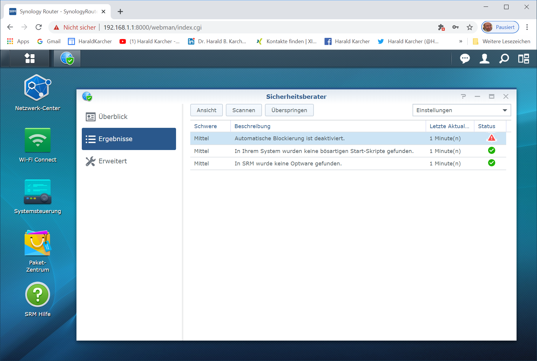537x361 pixels.
Task: Open Chrome's three-dot menu
Action: pyautogui.click(x=527, y=27)
